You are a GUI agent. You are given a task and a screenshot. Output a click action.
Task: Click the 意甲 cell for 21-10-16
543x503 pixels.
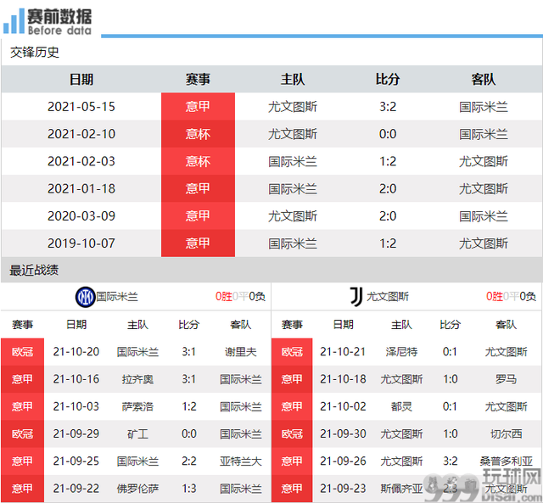click(x=23, y=379)
